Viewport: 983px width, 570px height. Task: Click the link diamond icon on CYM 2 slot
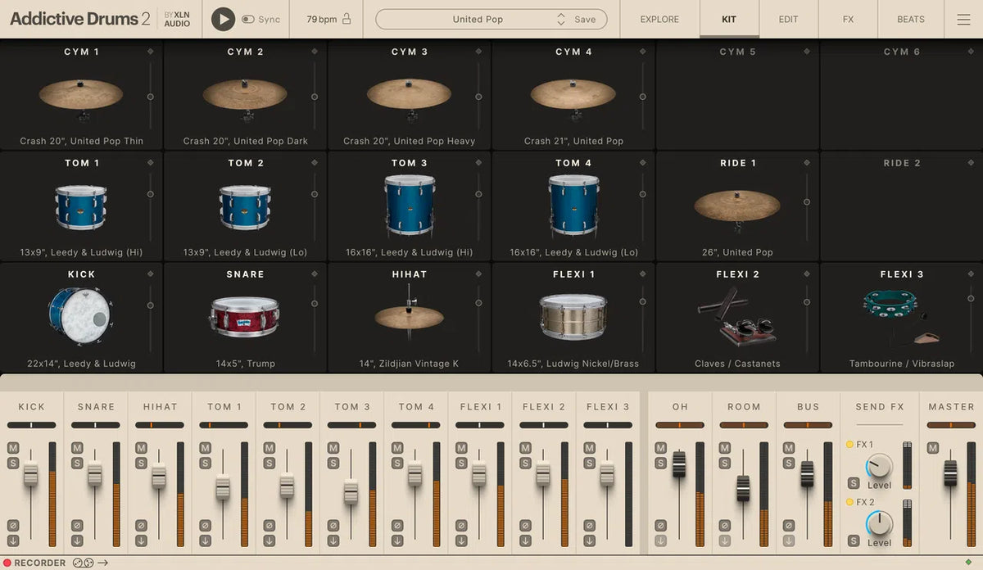(314, 51)
